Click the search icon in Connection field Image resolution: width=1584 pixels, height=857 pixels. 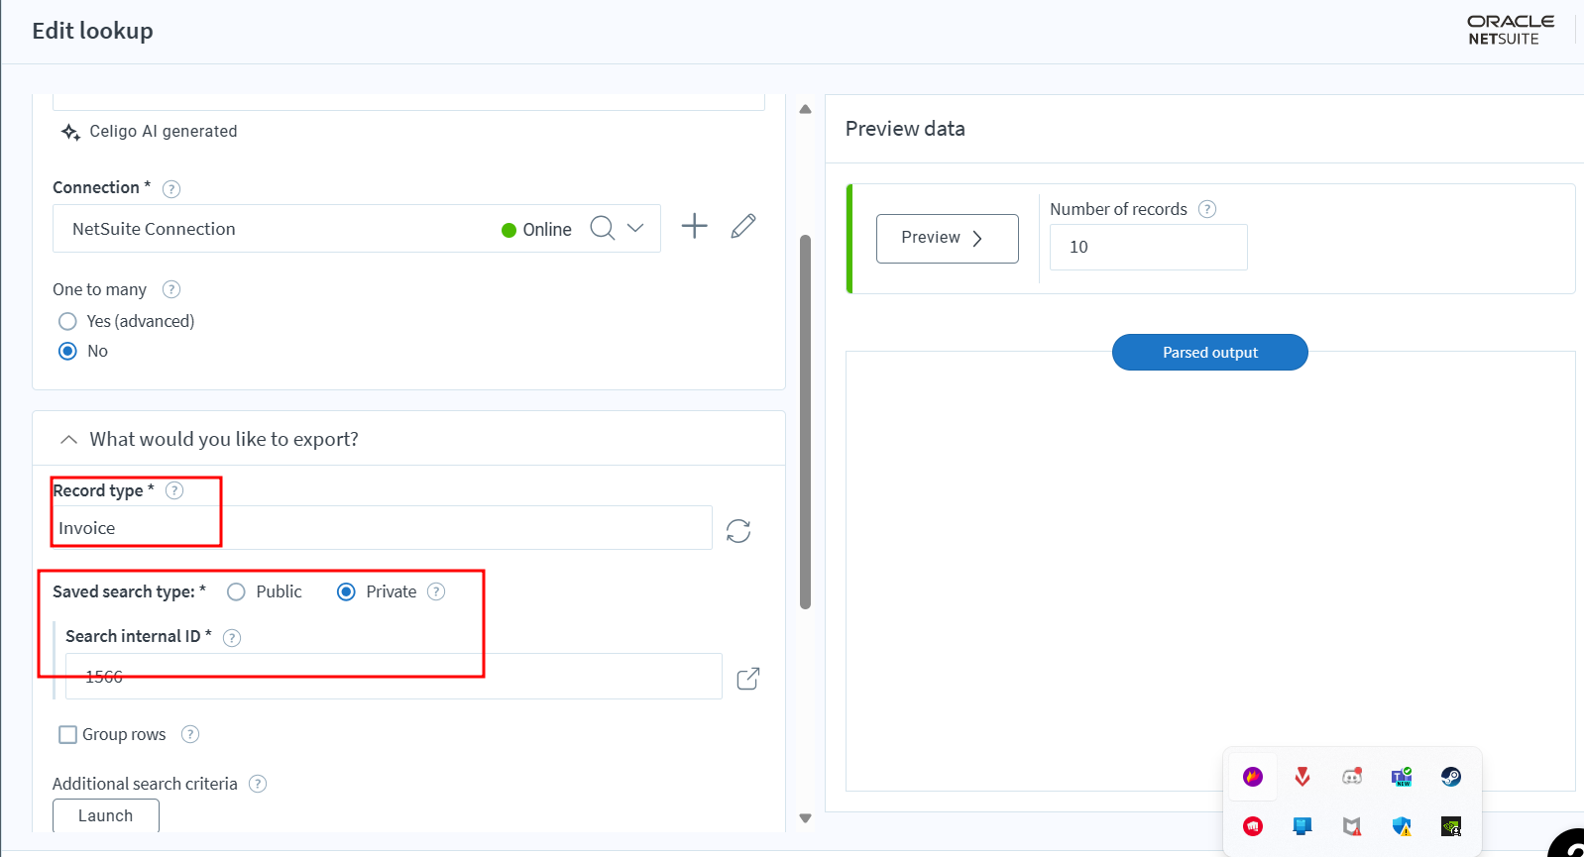pyautogui.click(x=602, y=228)
